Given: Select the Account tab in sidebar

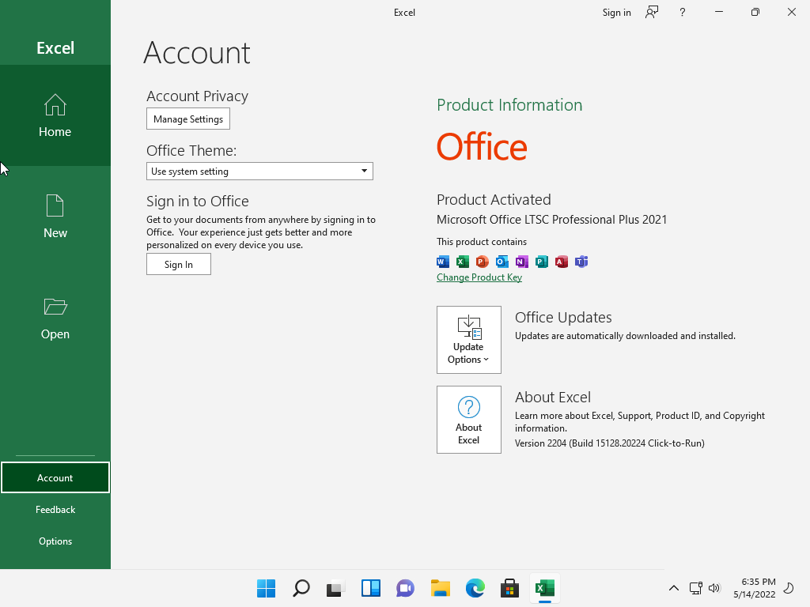Looking at the screenshot, I should [x=55, y=478].
